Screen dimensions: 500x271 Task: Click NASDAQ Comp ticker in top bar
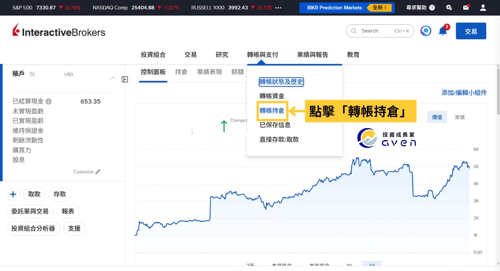[136, 8]
